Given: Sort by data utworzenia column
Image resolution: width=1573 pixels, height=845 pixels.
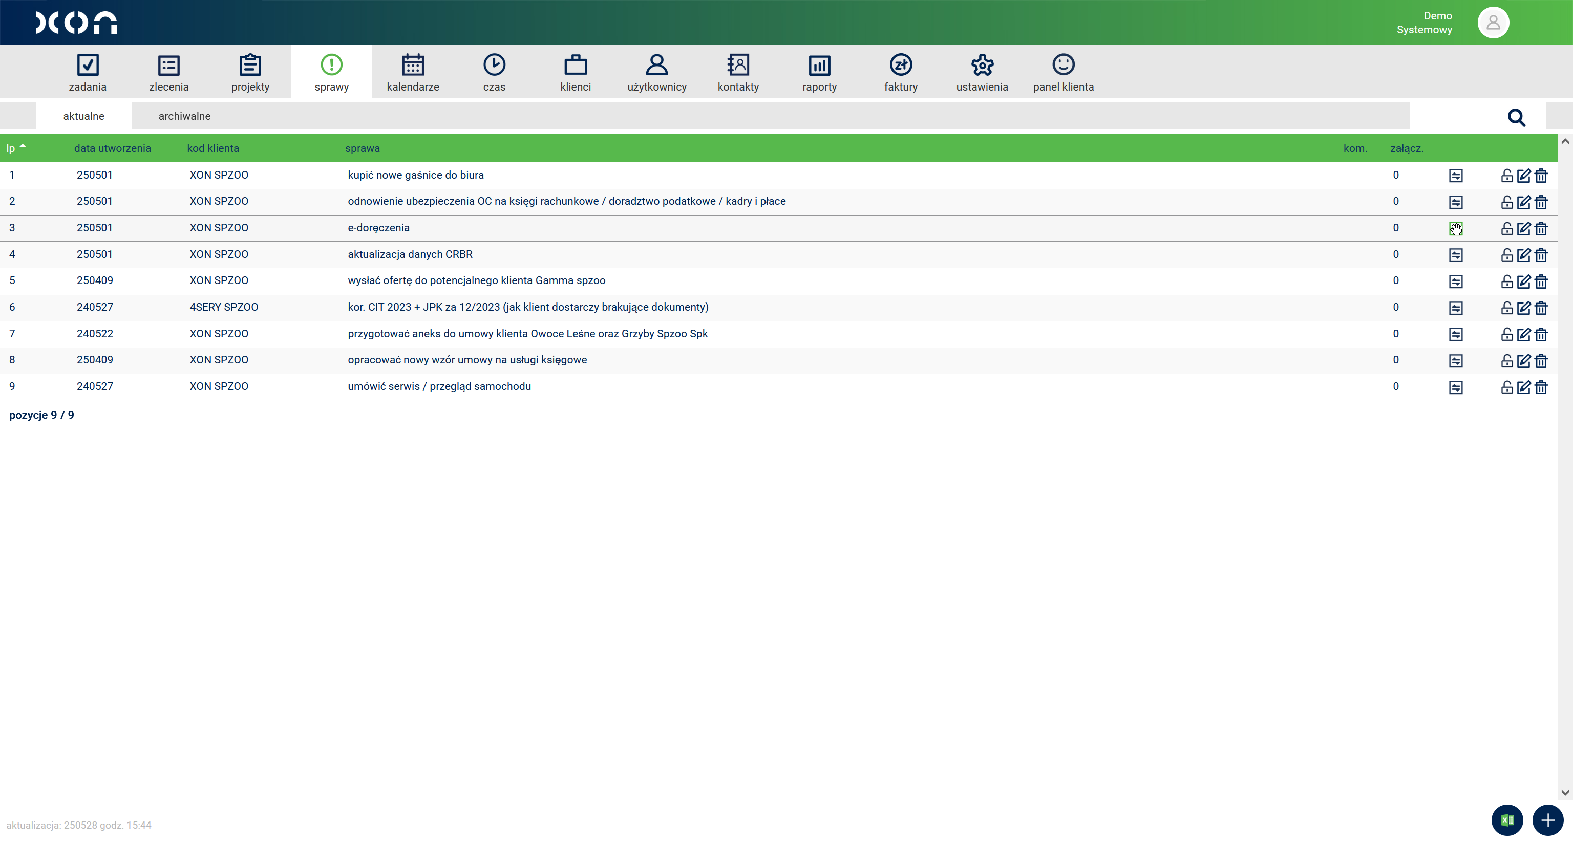Looking at the screenshot, I should point(112,148).
